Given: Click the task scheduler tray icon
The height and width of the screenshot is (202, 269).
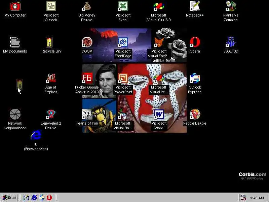Looking at the screenshot, I should pyautogui.click(x=243, y=198).
